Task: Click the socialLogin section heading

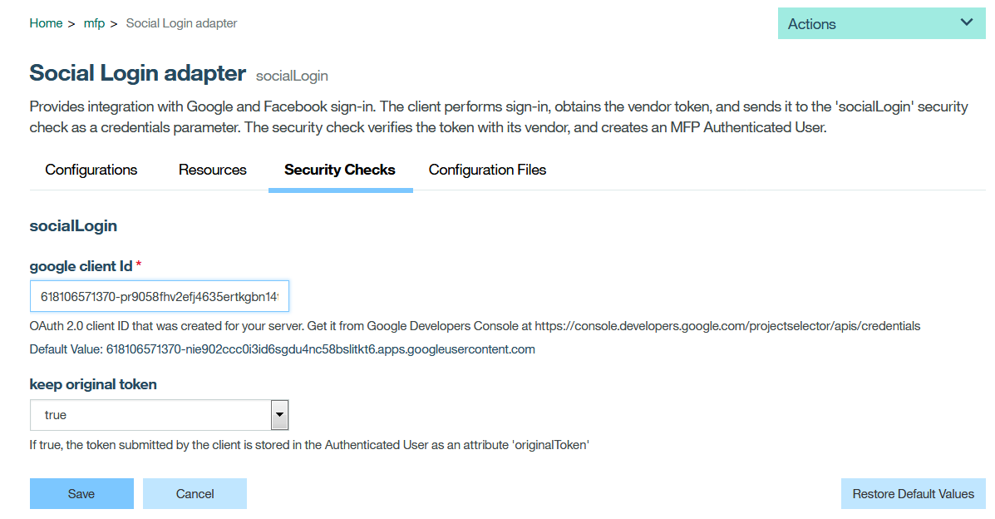Action: [x=73, y=225]
